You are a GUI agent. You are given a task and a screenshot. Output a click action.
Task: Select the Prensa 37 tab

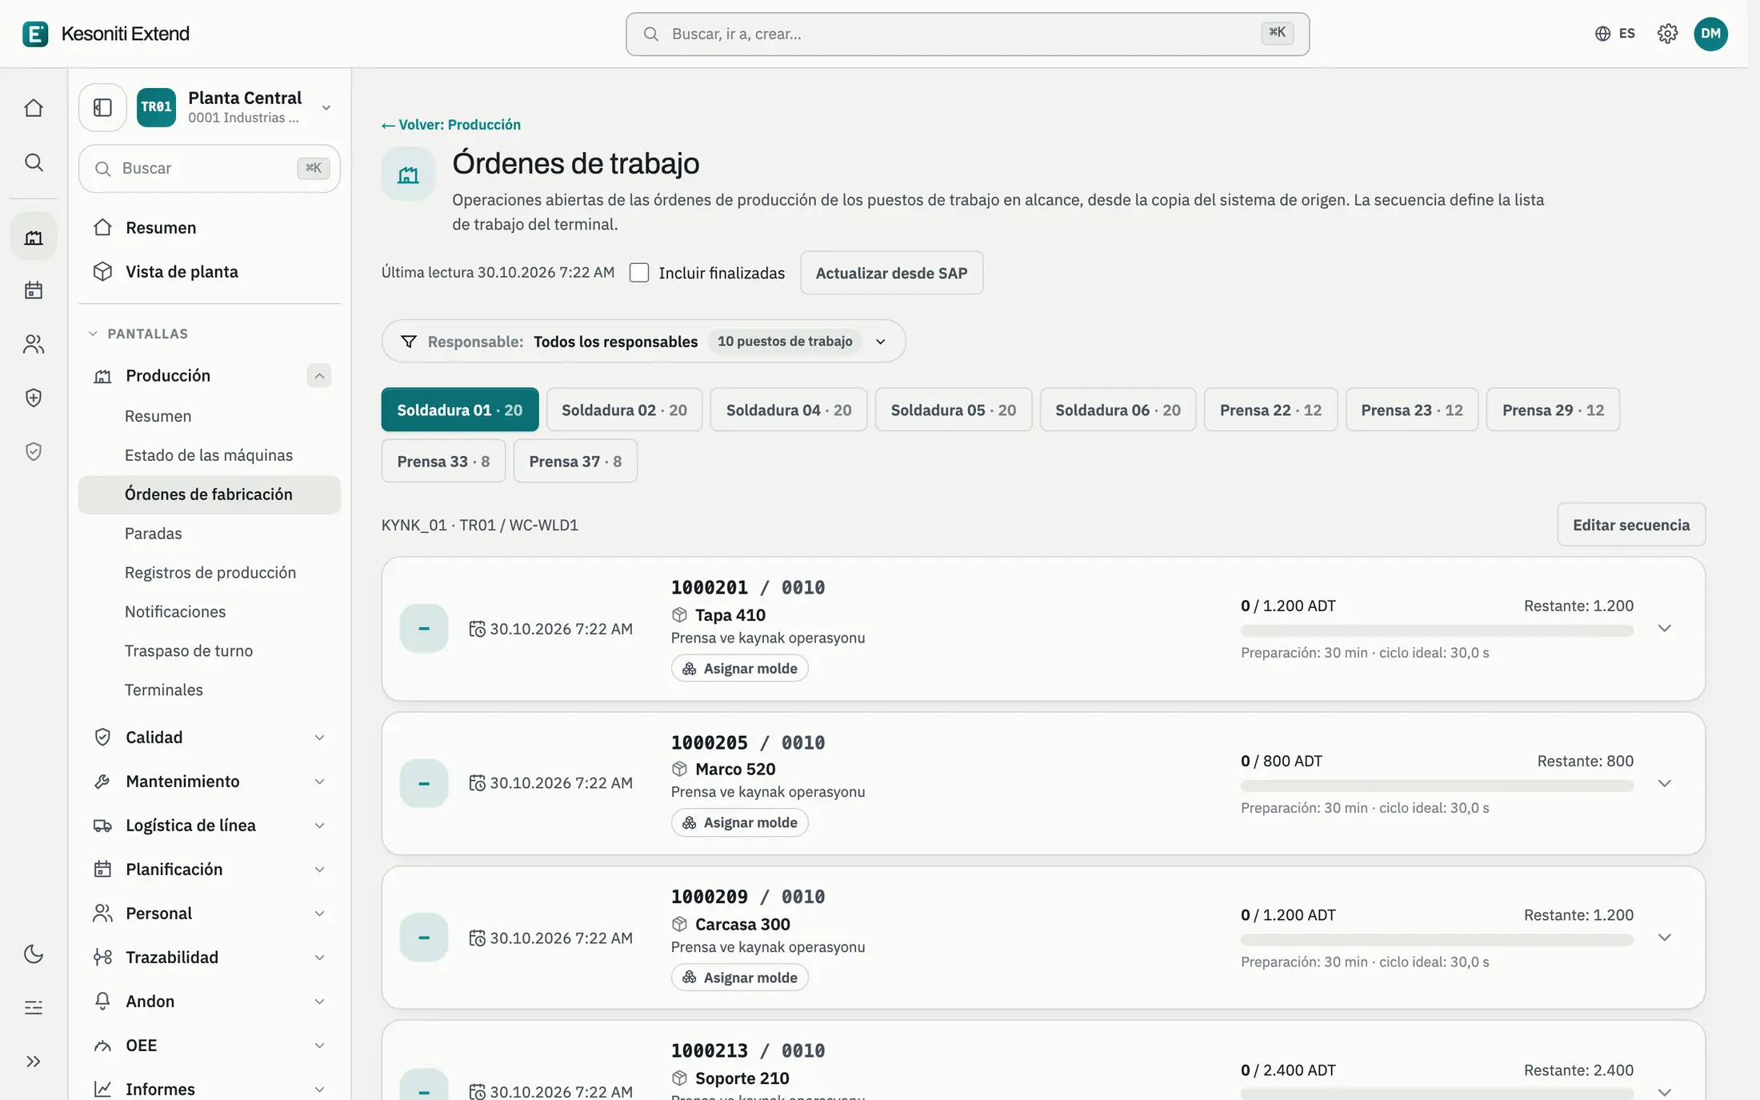[x=575, y=461]
